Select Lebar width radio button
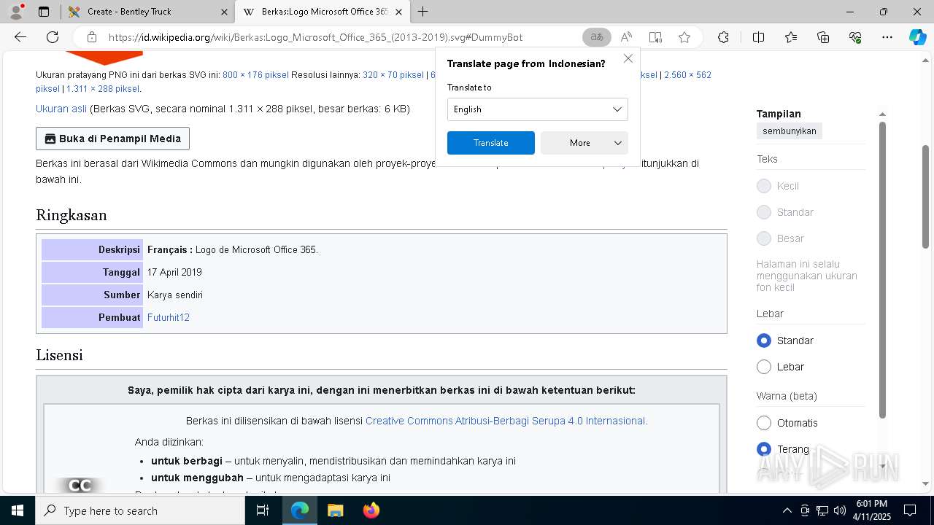The image size is (934, 525). (764, 367)
